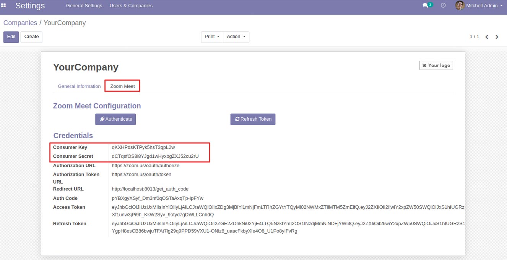This screenshot has width=507, height=260.
Task: Click the Consumer Key label
Action: (70, 147)
